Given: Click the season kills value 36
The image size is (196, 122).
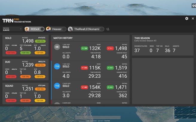Looking at the screenshot, I should tap(168, 50).
